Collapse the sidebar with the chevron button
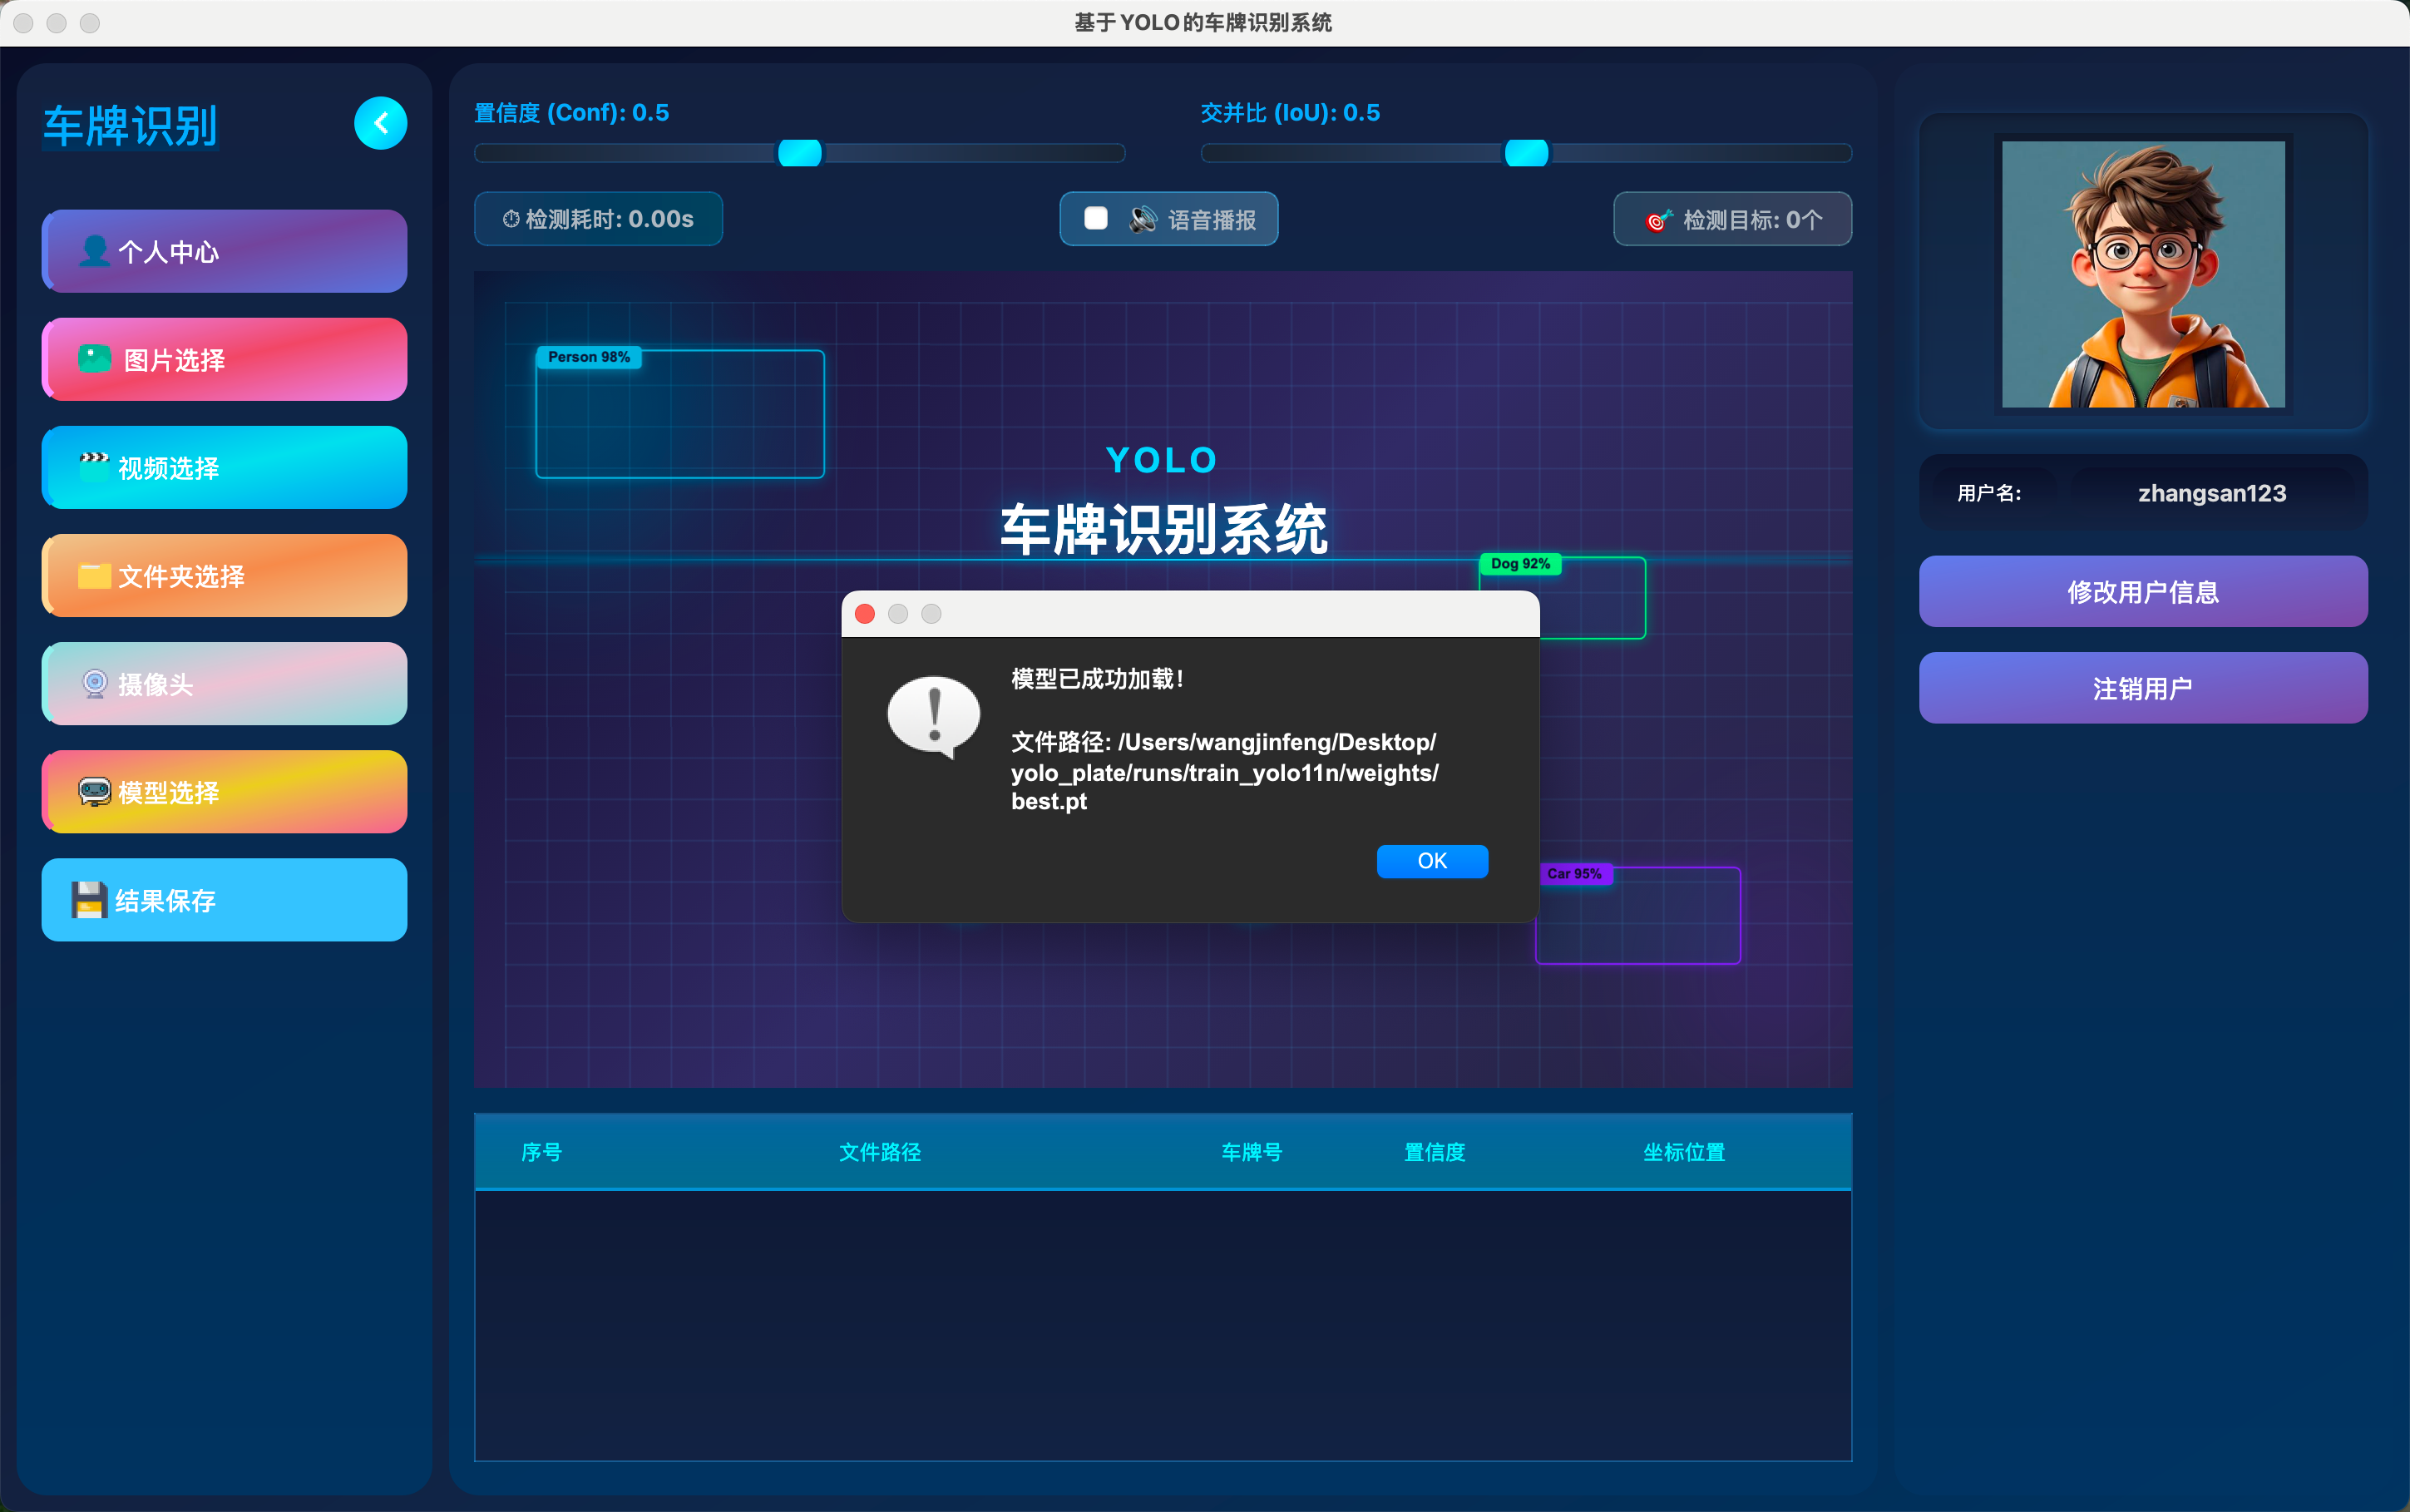2410x1512 pixels. [x=380, y=123]
